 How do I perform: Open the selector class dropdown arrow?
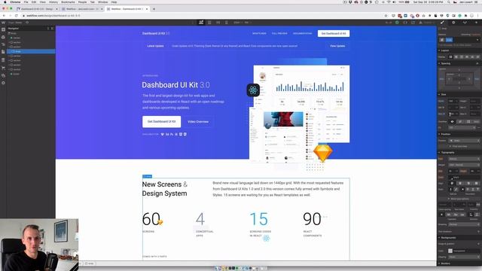(477, 40)
